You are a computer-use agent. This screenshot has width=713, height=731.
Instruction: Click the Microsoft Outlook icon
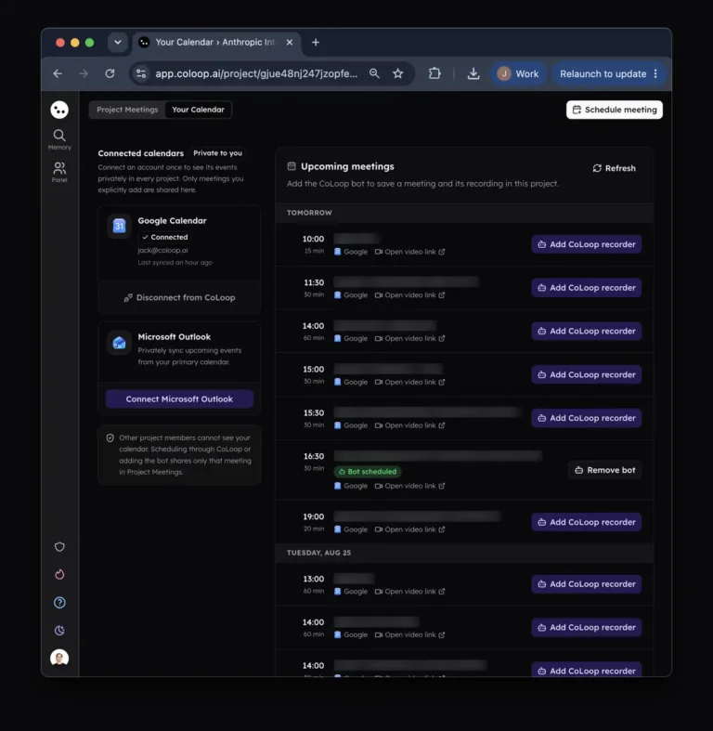click(120, 343)
